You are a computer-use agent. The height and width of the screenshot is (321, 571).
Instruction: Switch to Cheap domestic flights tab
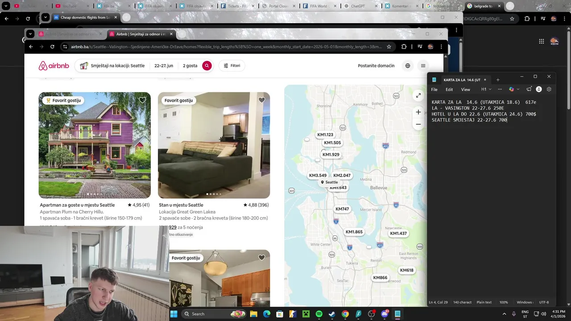pyautogui.click(x=85, y=17)
